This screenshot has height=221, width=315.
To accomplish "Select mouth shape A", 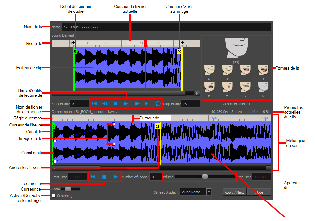I will (x=209, y=70).
